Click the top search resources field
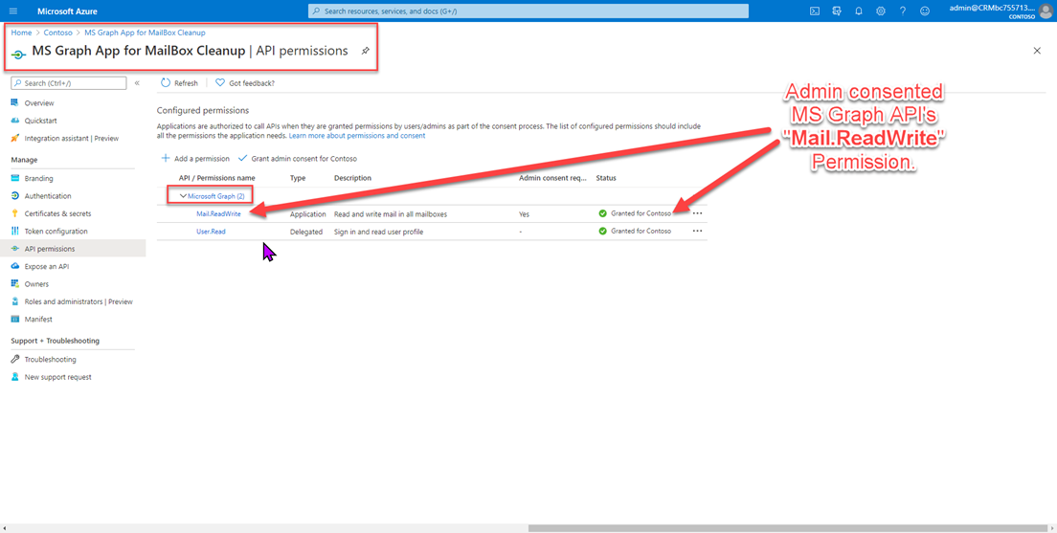The width and height of the screenshot is (1057, 533). pos(528,11)
